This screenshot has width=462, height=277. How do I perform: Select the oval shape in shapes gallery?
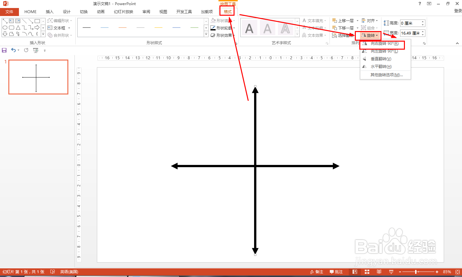click(5, 28)
